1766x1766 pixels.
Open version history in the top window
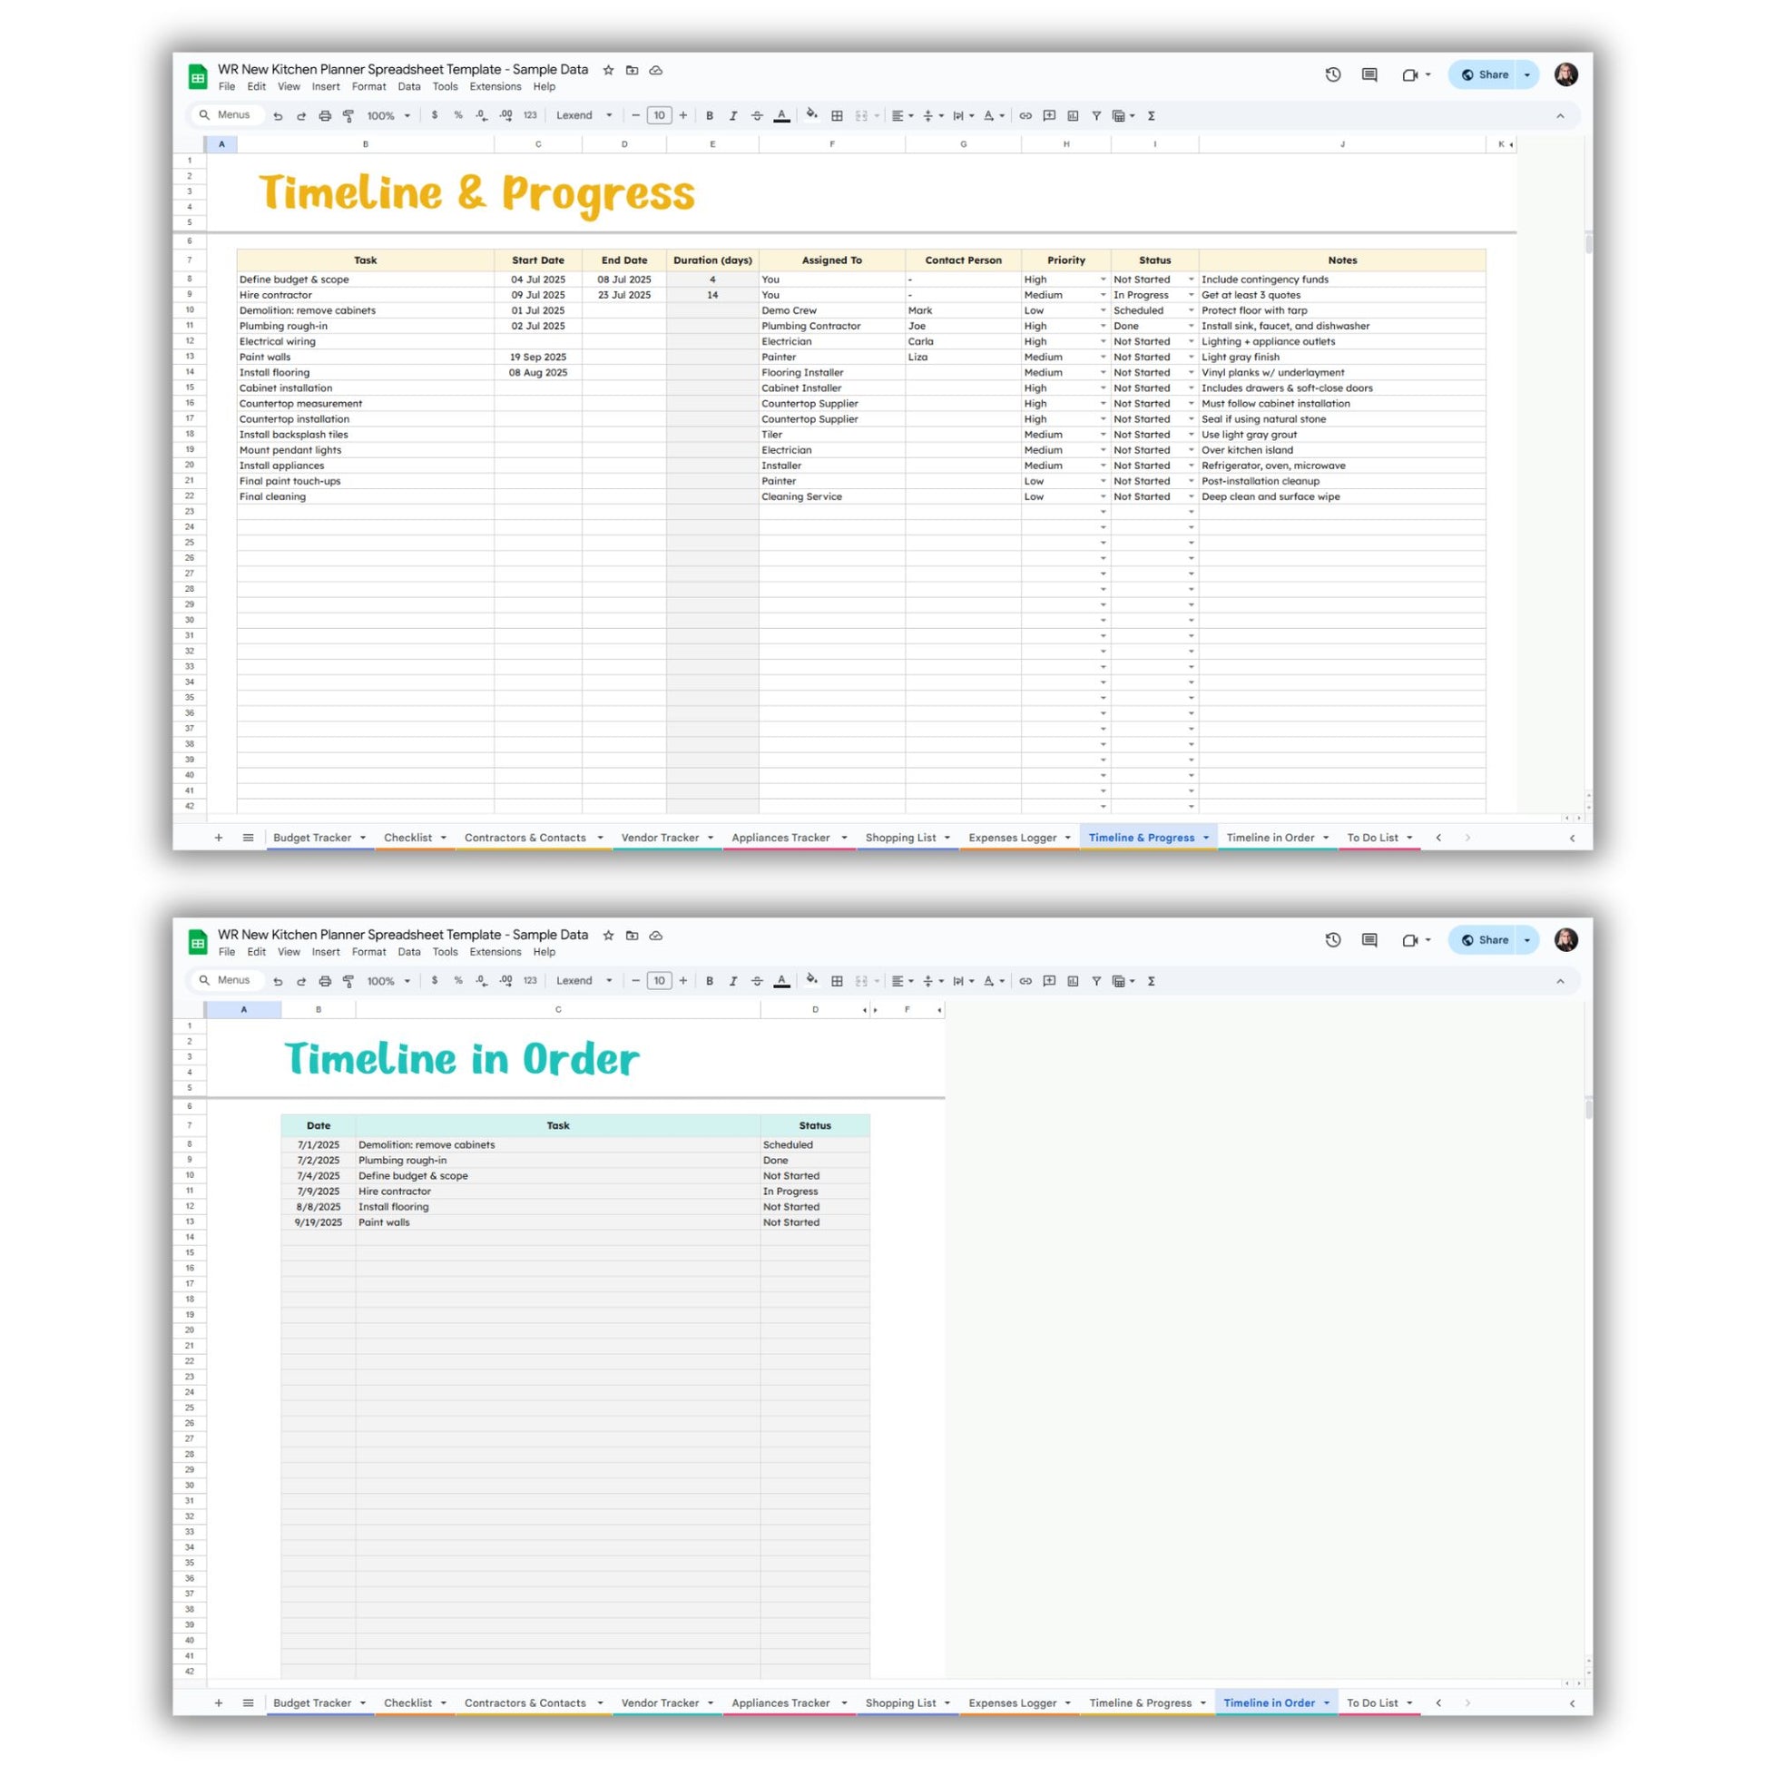coord(1333,75)
